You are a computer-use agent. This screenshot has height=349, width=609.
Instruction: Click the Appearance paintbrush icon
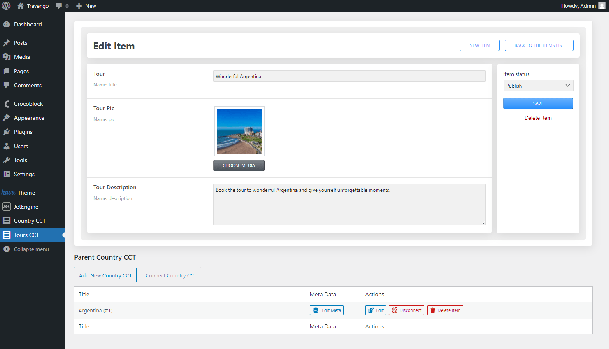click(x=7, y=118)
